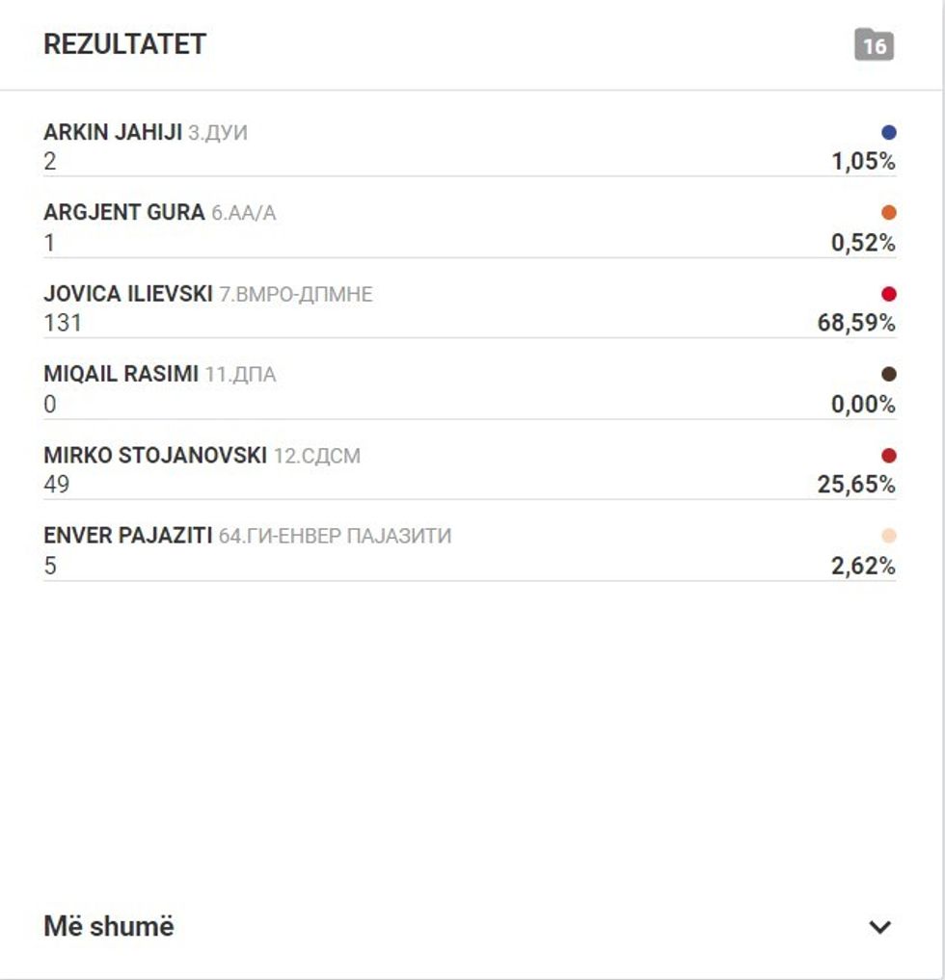The image size is (945, 980).
Task: Expand the Më shumë chevron arrow
Action: click(x=878, y=927)
